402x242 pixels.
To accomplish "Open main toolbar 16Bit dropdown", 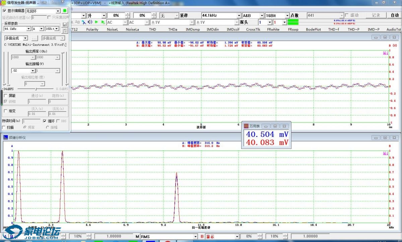I will (x=287, y=15).
